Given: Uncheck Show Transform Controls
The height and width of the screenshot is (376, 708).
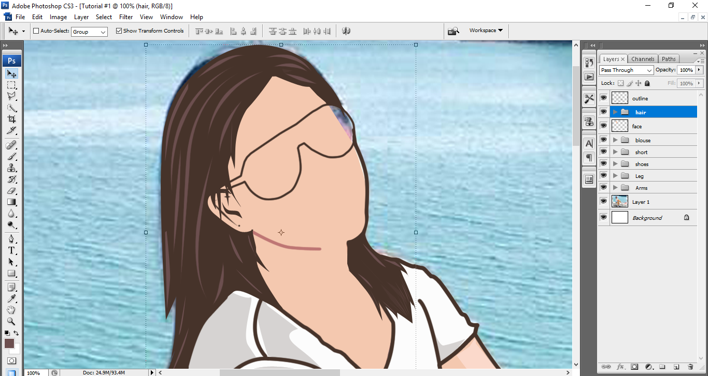Looking at the screenshot, I should (119, 31).
